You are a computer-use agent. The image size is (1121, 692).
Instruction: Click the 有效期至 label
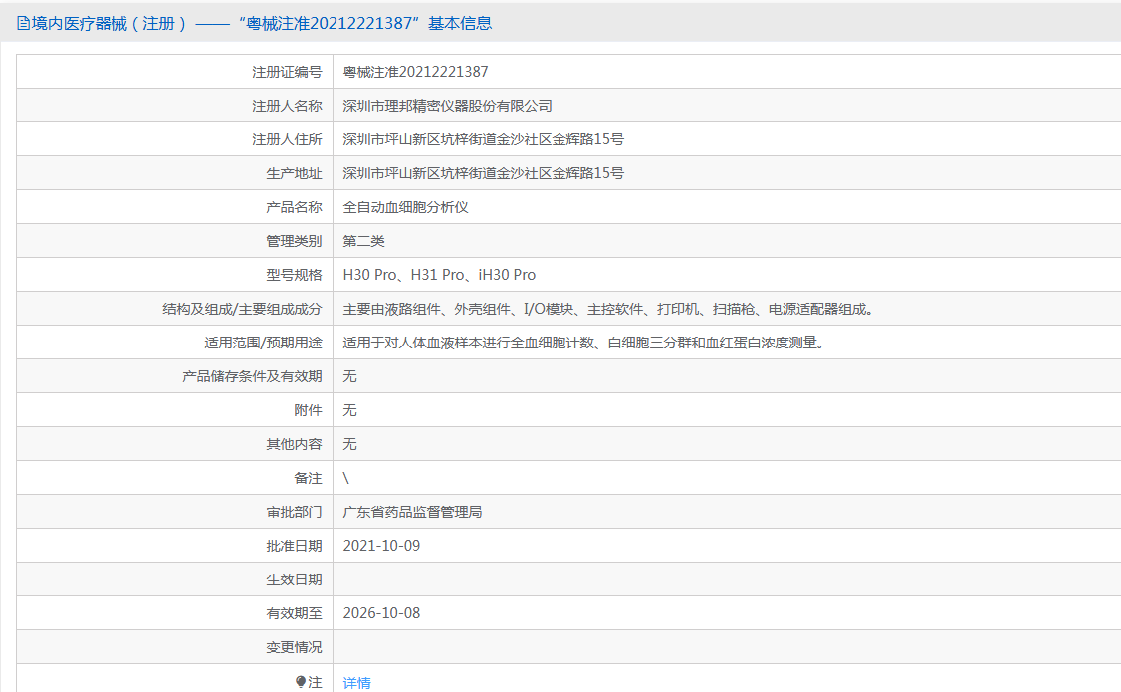(x=294, y=613)
